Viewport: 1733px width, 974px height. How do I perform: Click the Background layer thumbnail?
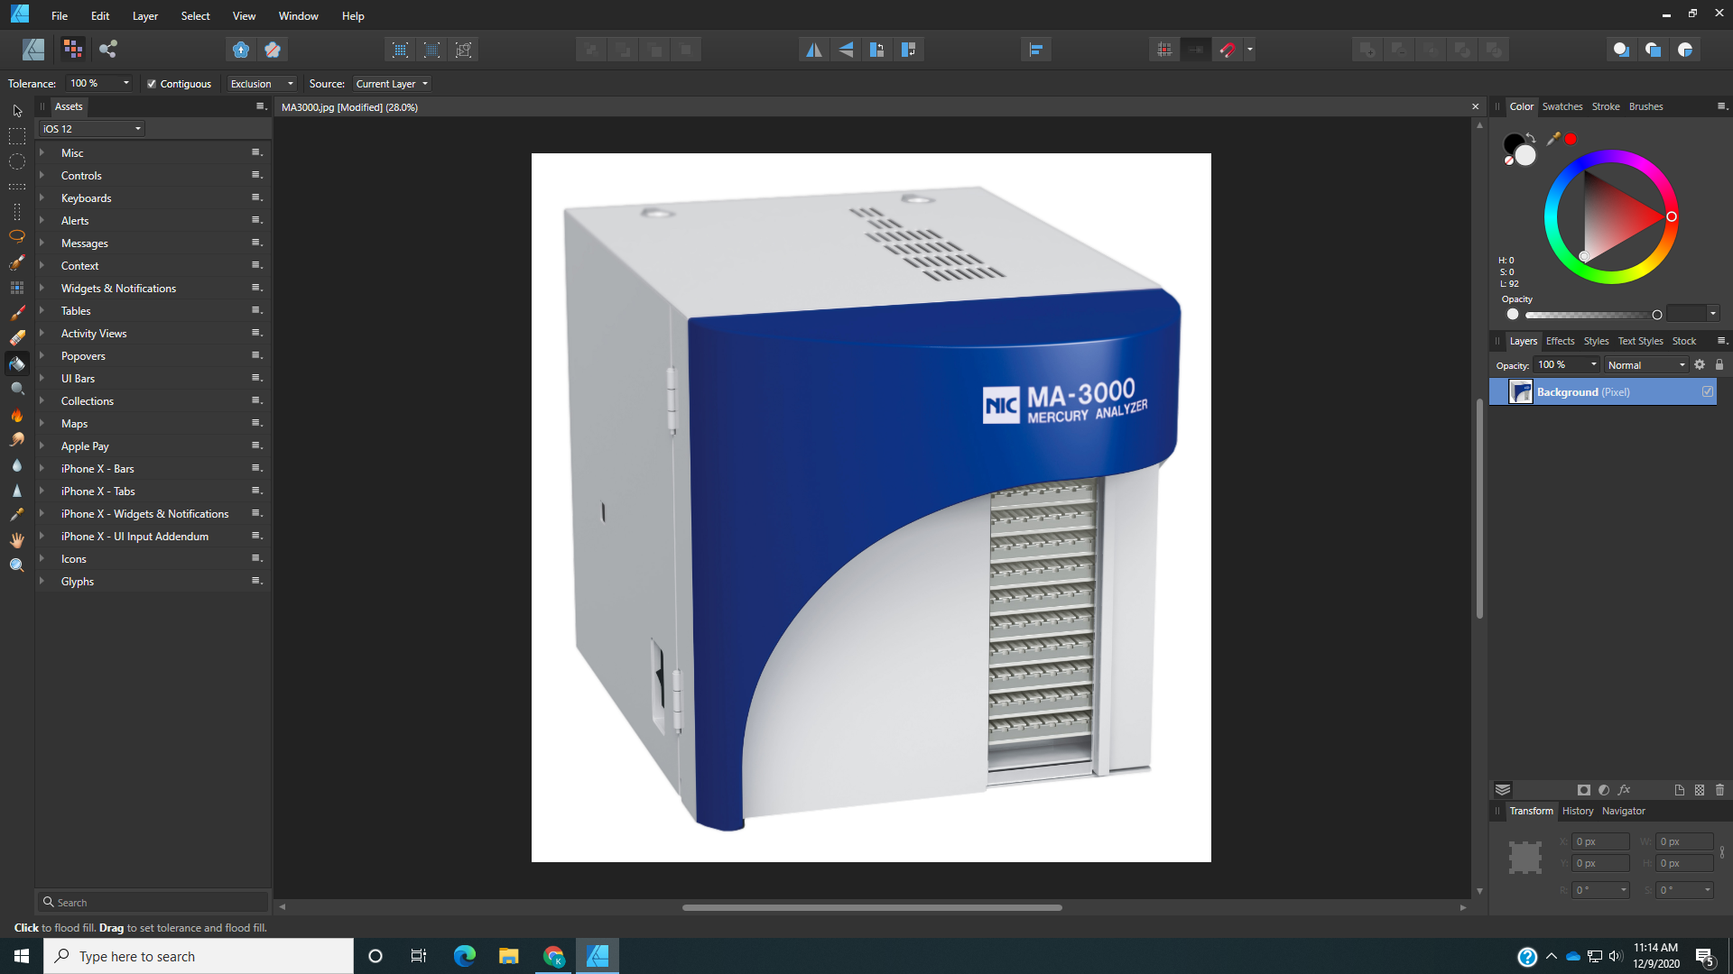1521,391
